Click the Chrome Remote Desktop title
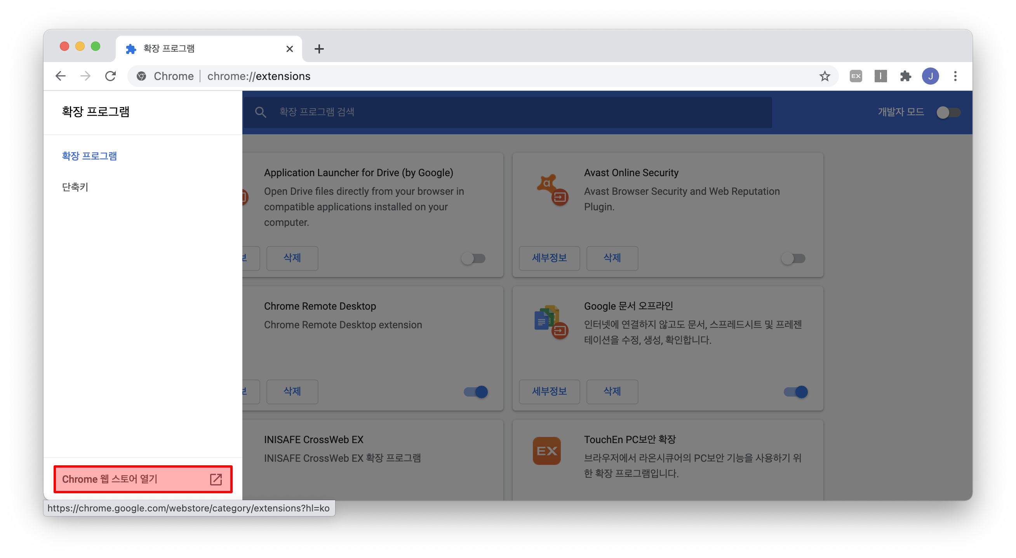This screenshot has width=1016, height=558. pyautogui.click(x=320, y=306)
